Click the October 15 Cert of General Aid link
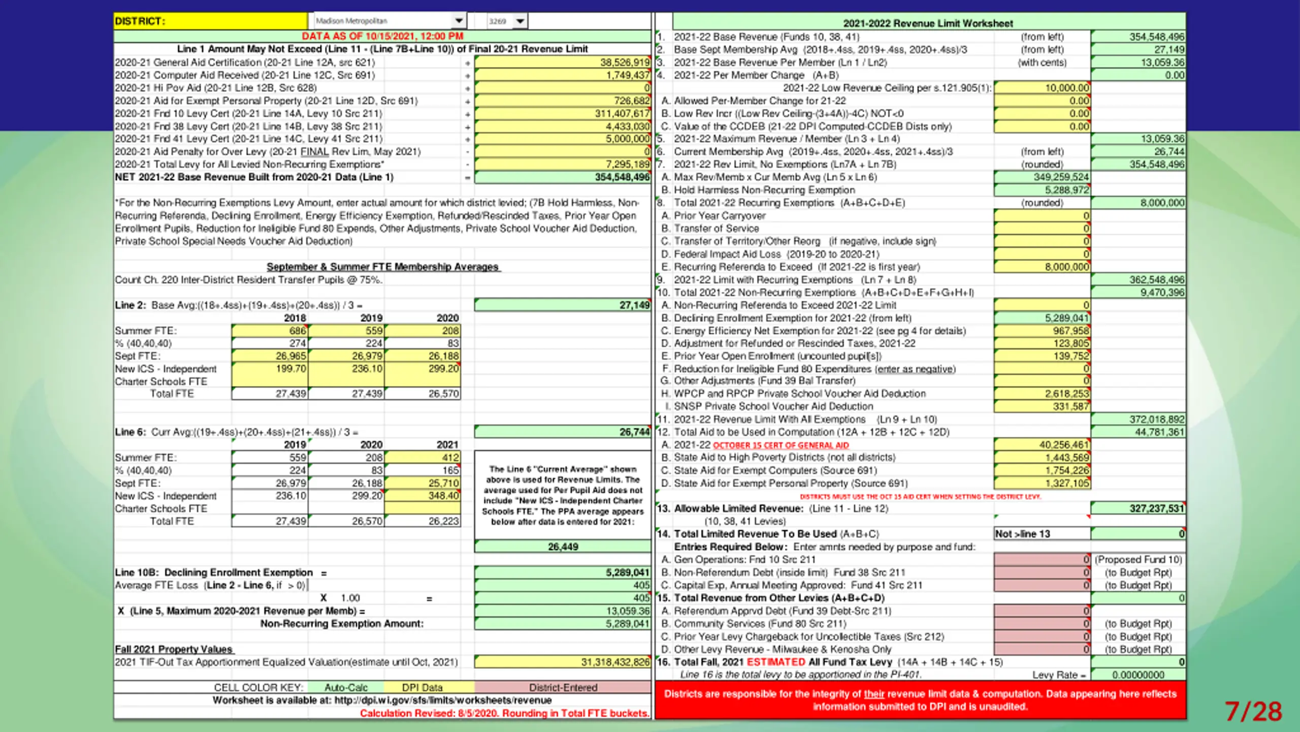 (x=781, y=445)
